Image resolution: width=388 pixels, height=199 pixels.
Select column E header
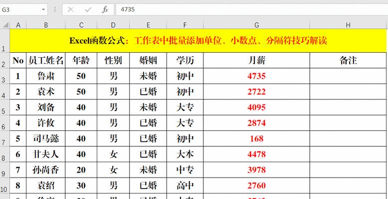(x=148, y=25)
